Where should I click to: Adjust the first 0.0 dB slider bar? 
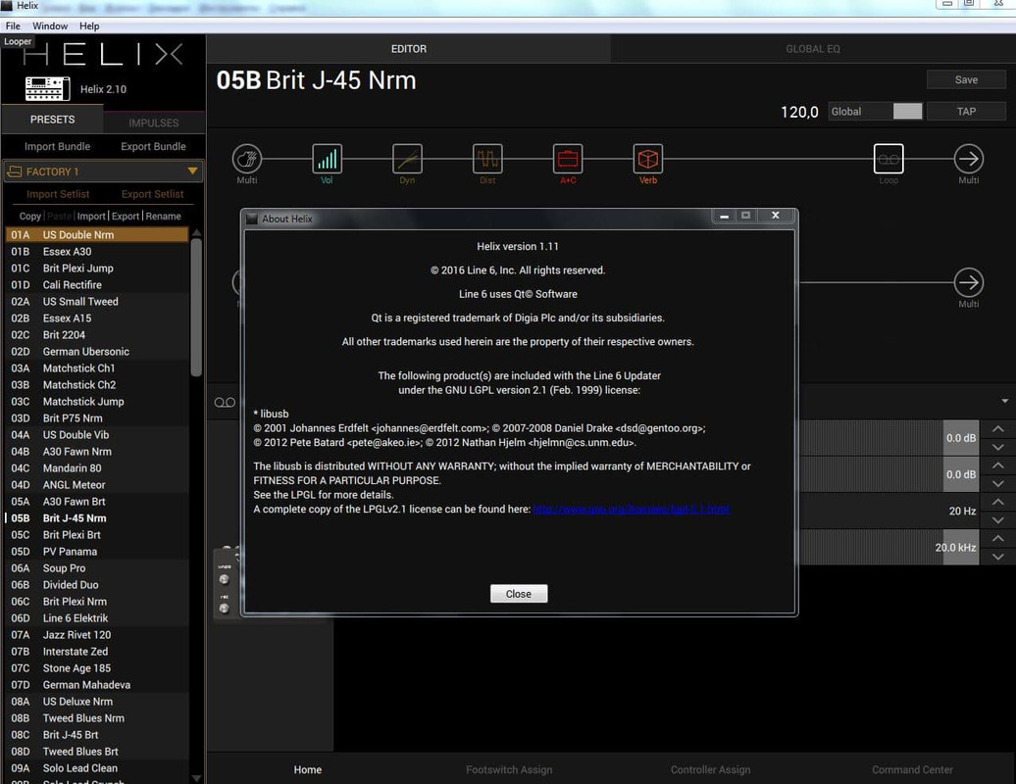889,438
